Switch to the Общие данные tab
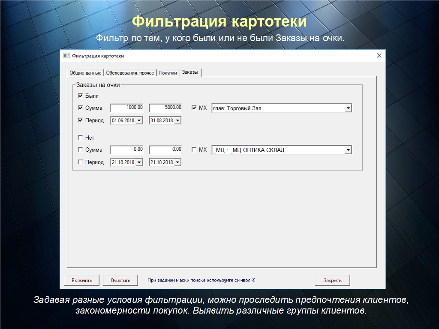The height and width of the screenshot is (329, 439). 85,73
